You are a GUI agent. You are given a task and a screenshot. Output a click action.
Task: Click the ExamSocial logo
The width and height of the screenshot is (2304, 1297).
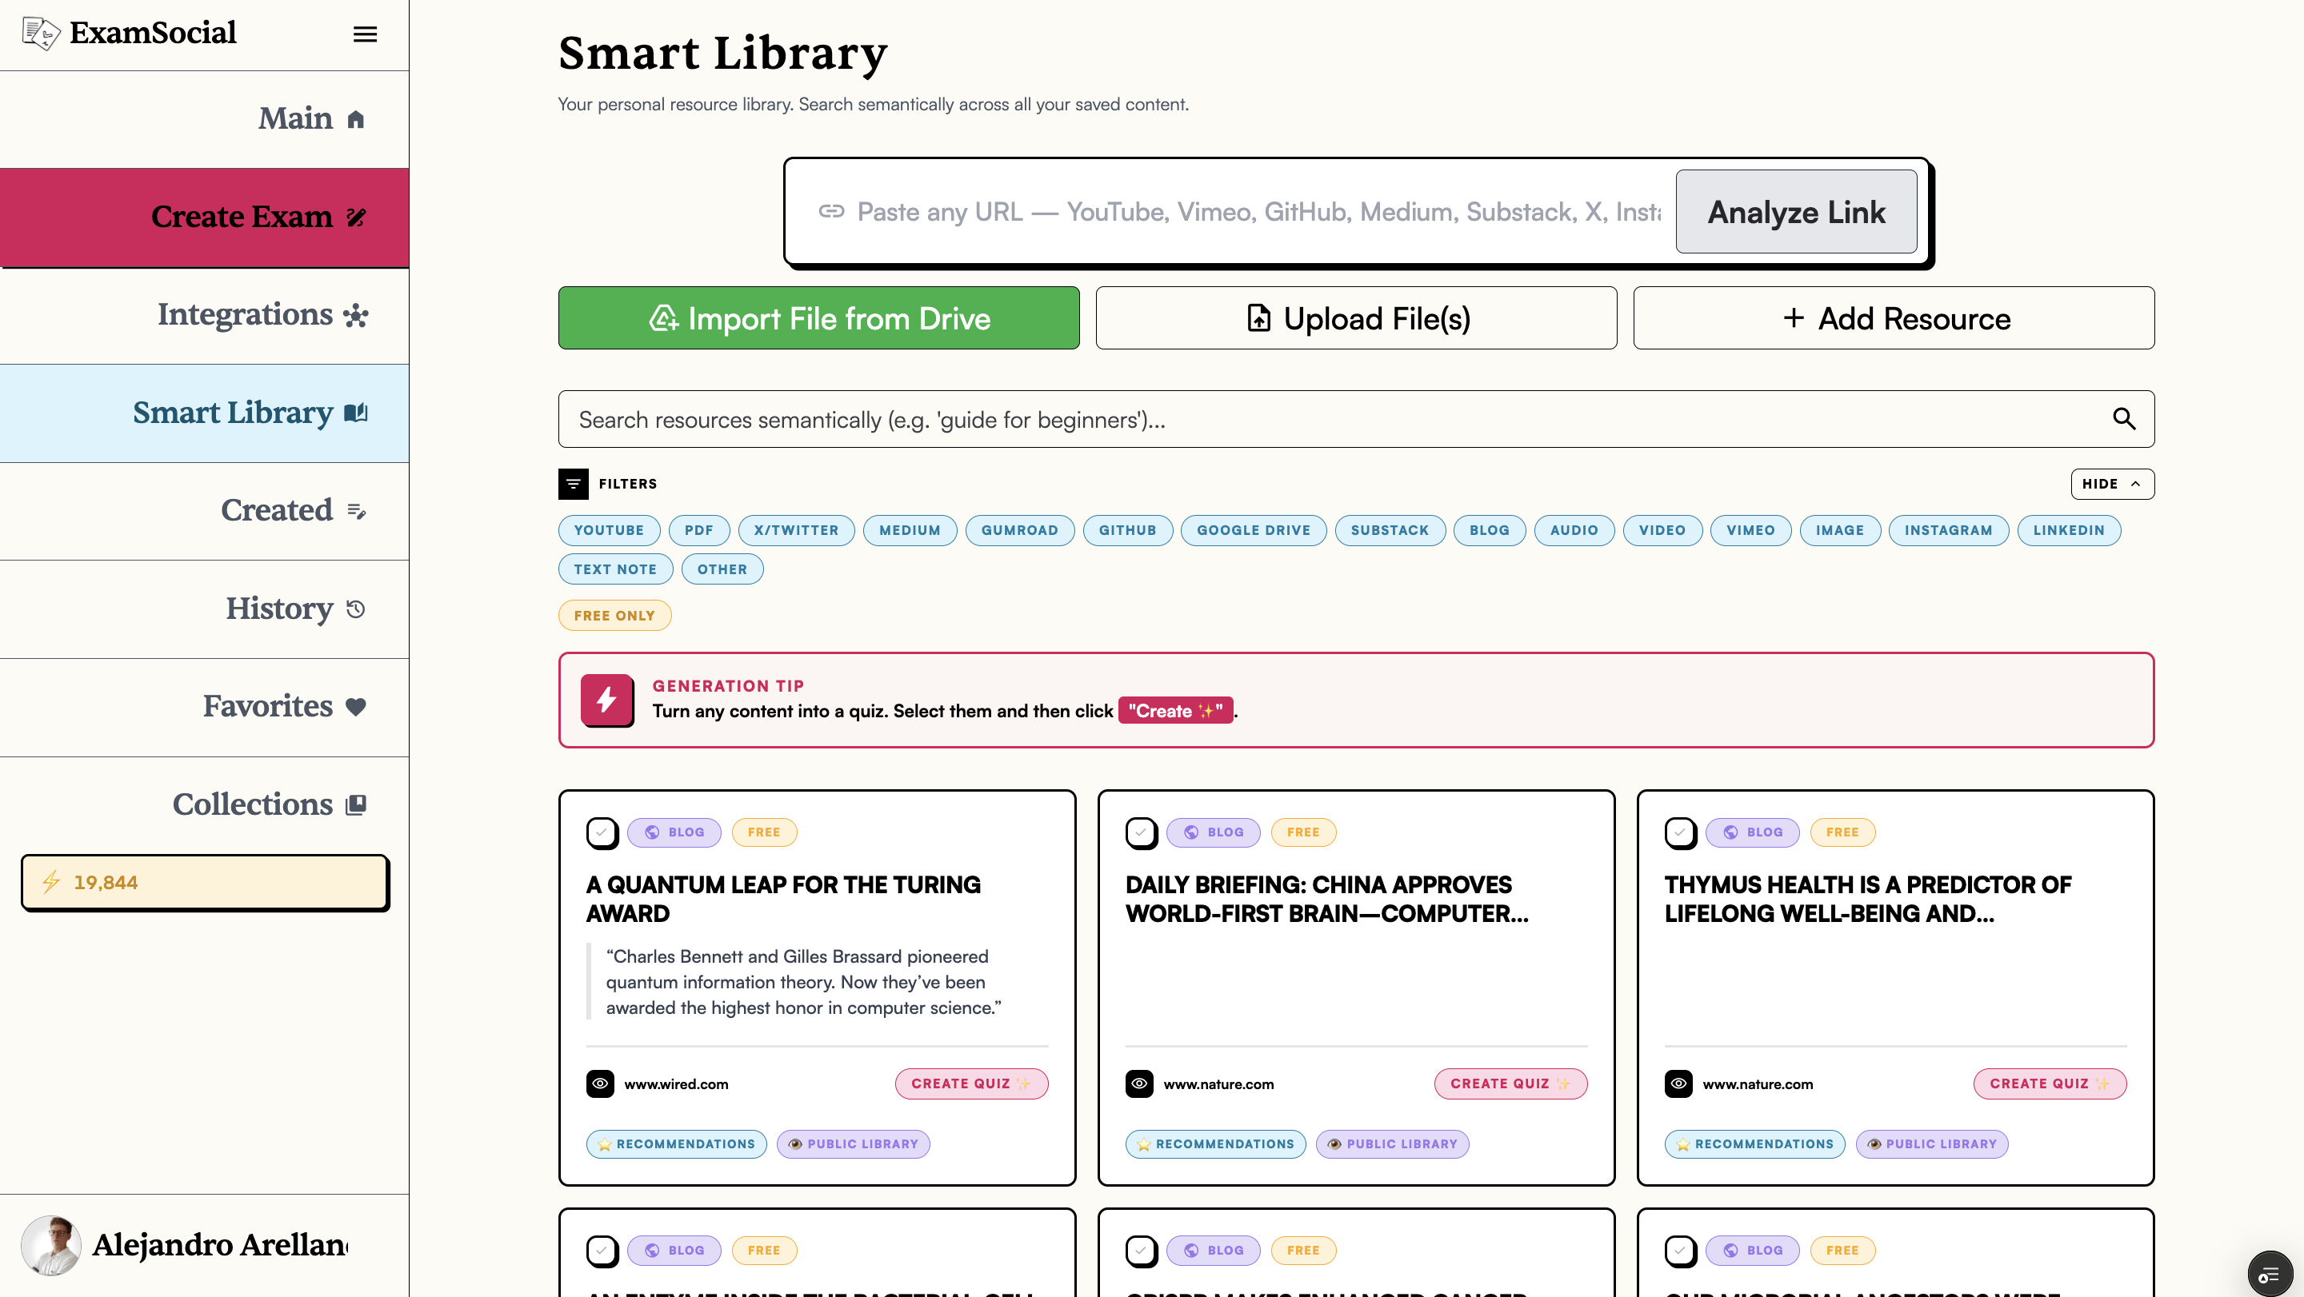click(129, 33)
